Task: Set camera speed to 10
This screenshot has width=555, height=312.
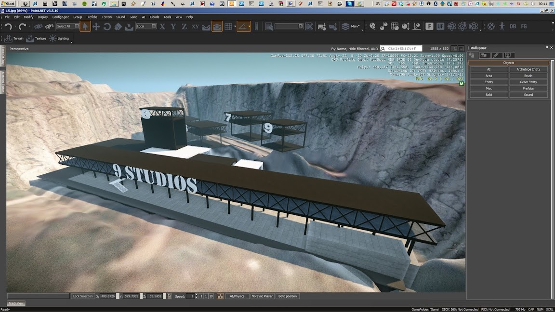Action: tap(211, 296)
